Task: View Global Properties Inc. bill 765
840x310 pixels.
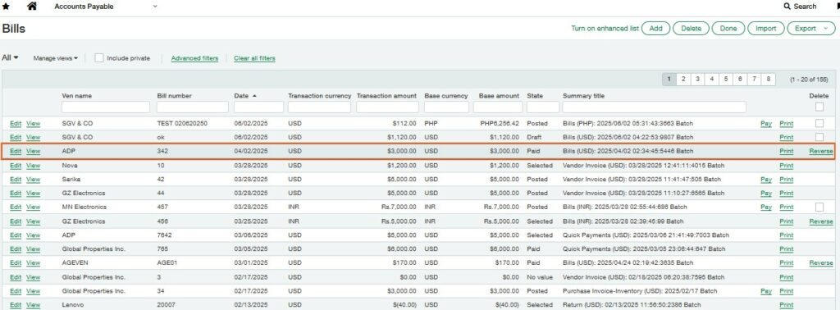Action: [33, 249]
